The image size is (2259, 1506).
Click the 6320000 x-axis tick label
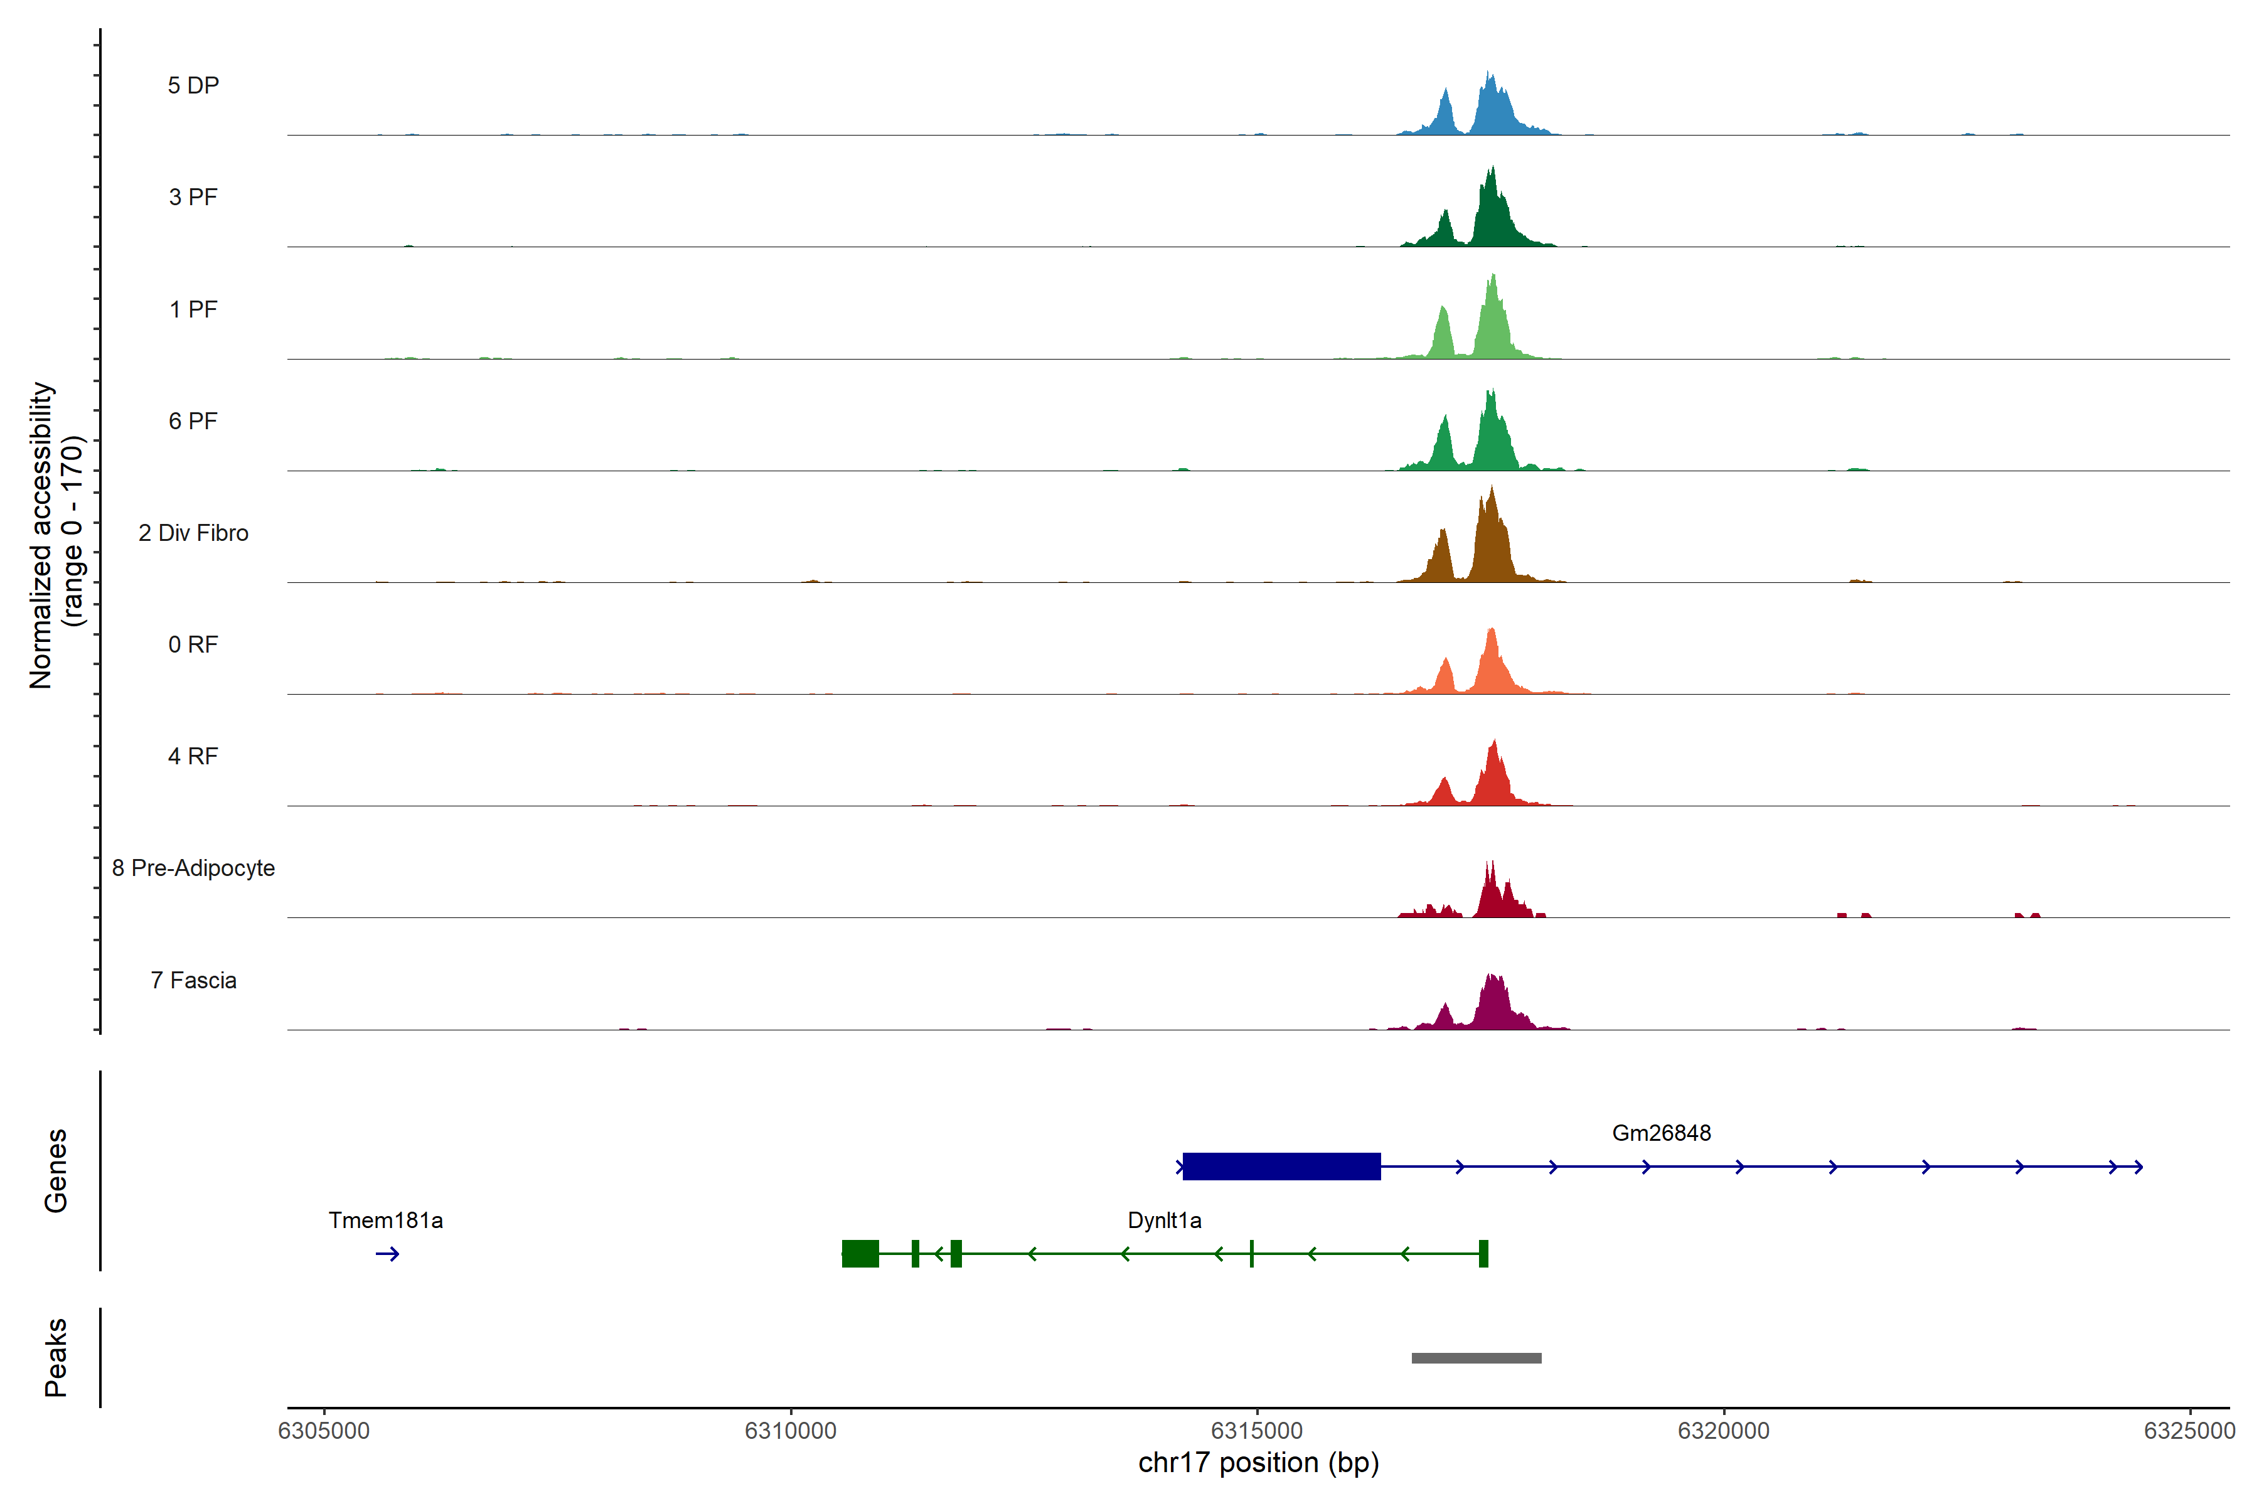pos(1723,1431)
